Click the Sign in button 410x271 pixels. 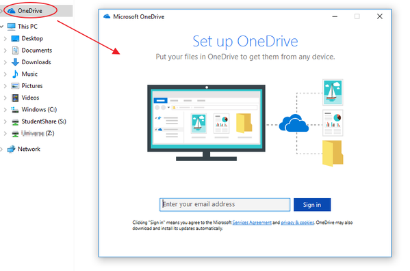(x=312, y=205)
